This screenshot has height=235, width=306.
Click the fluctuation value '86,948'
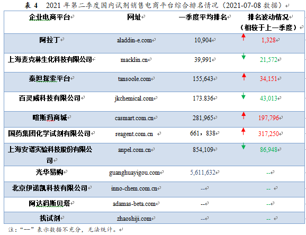coord(268,150)
